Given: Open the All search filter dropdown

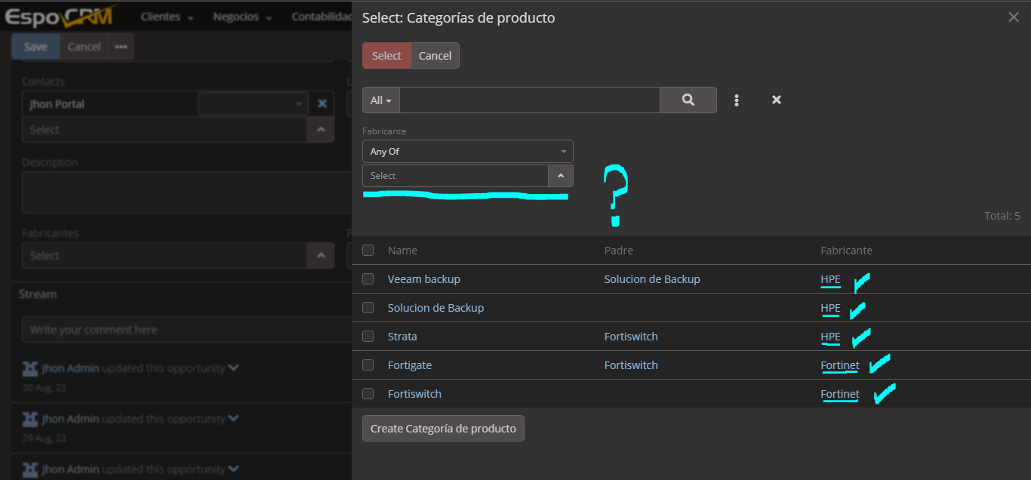Looking at the screenshot, I should tap(381, 100).
